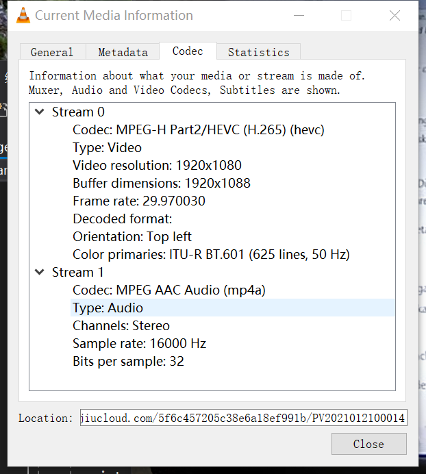Collapse the Stream 1 chevron
Image resolution: width=426 pixels, height=474 pixels.
40,272
